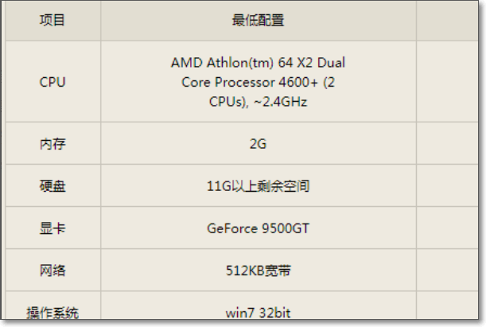The width and height of the screenshot is (486, 327).
Task: Click the Core Processor 4600+ line
Action: [x=258, y=82]
